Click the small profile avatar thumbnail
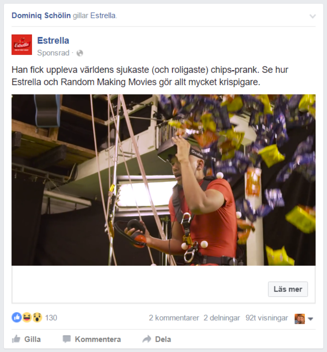Image resolution: width=327 pixels, height=352 pixels. click(300, 319)
